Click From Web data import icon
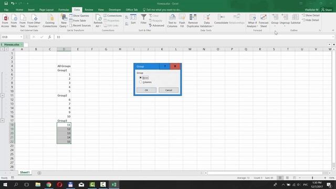 pos(14,21)
